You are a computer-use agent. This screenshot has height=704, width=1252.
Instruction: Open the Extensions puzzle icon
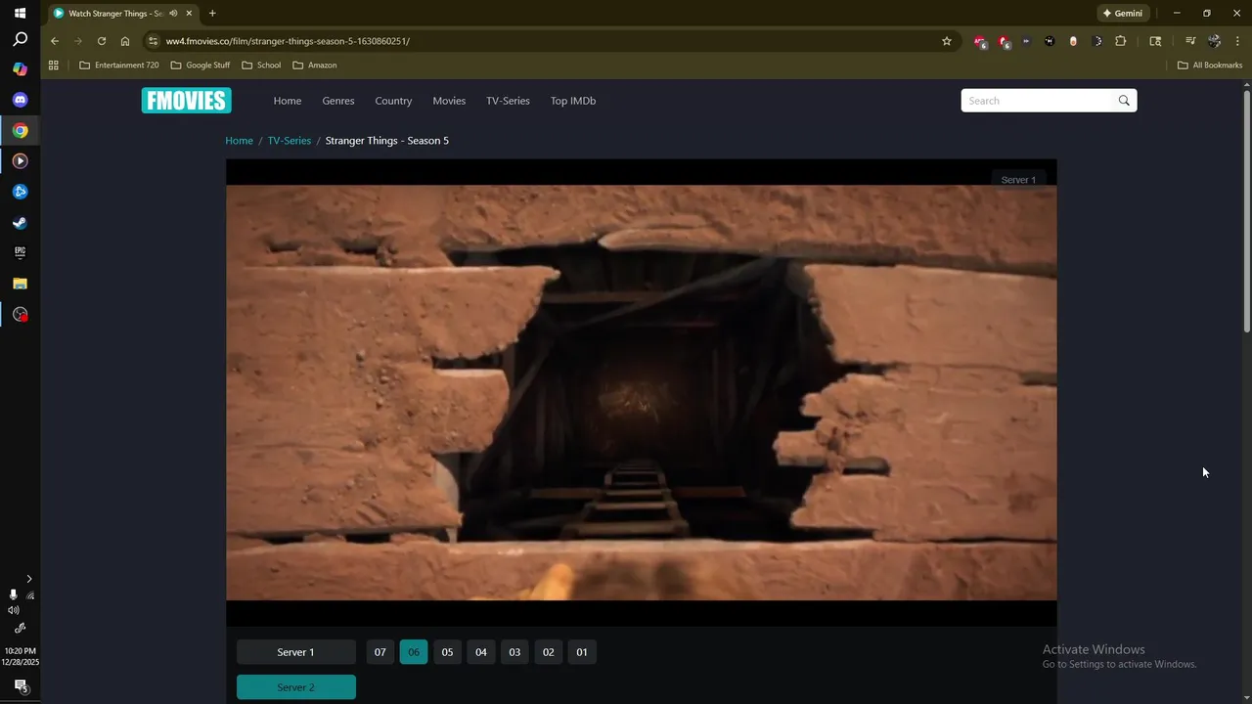1120,41
